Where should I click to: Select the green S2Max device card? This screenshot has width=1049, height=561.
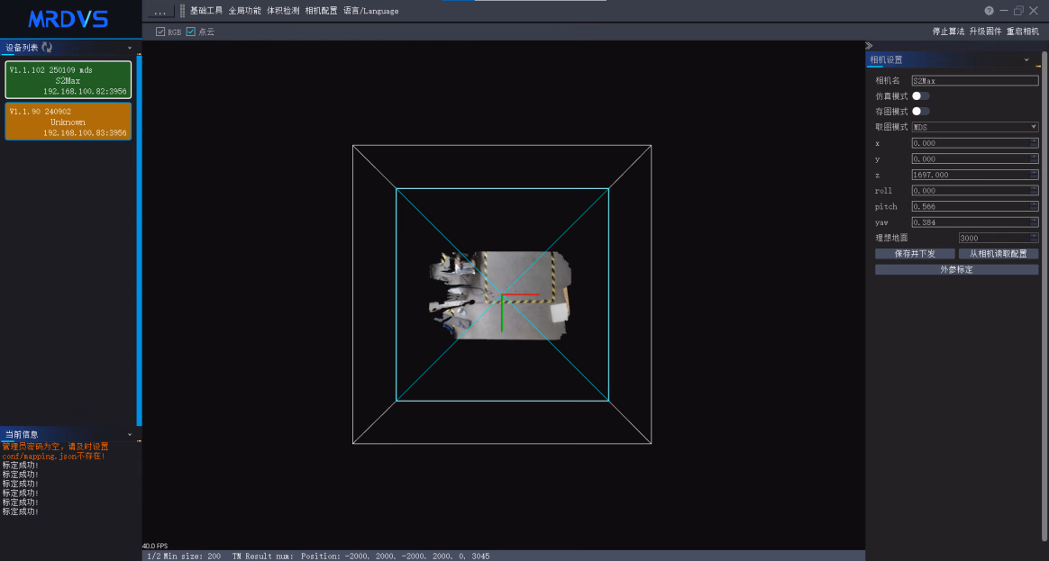click(x=68, y=80)
